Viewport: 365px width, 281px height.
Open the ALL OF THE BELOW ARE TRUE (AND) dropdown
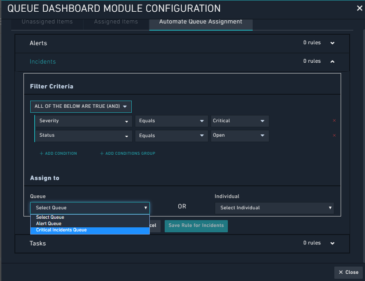tap(81, 106)
